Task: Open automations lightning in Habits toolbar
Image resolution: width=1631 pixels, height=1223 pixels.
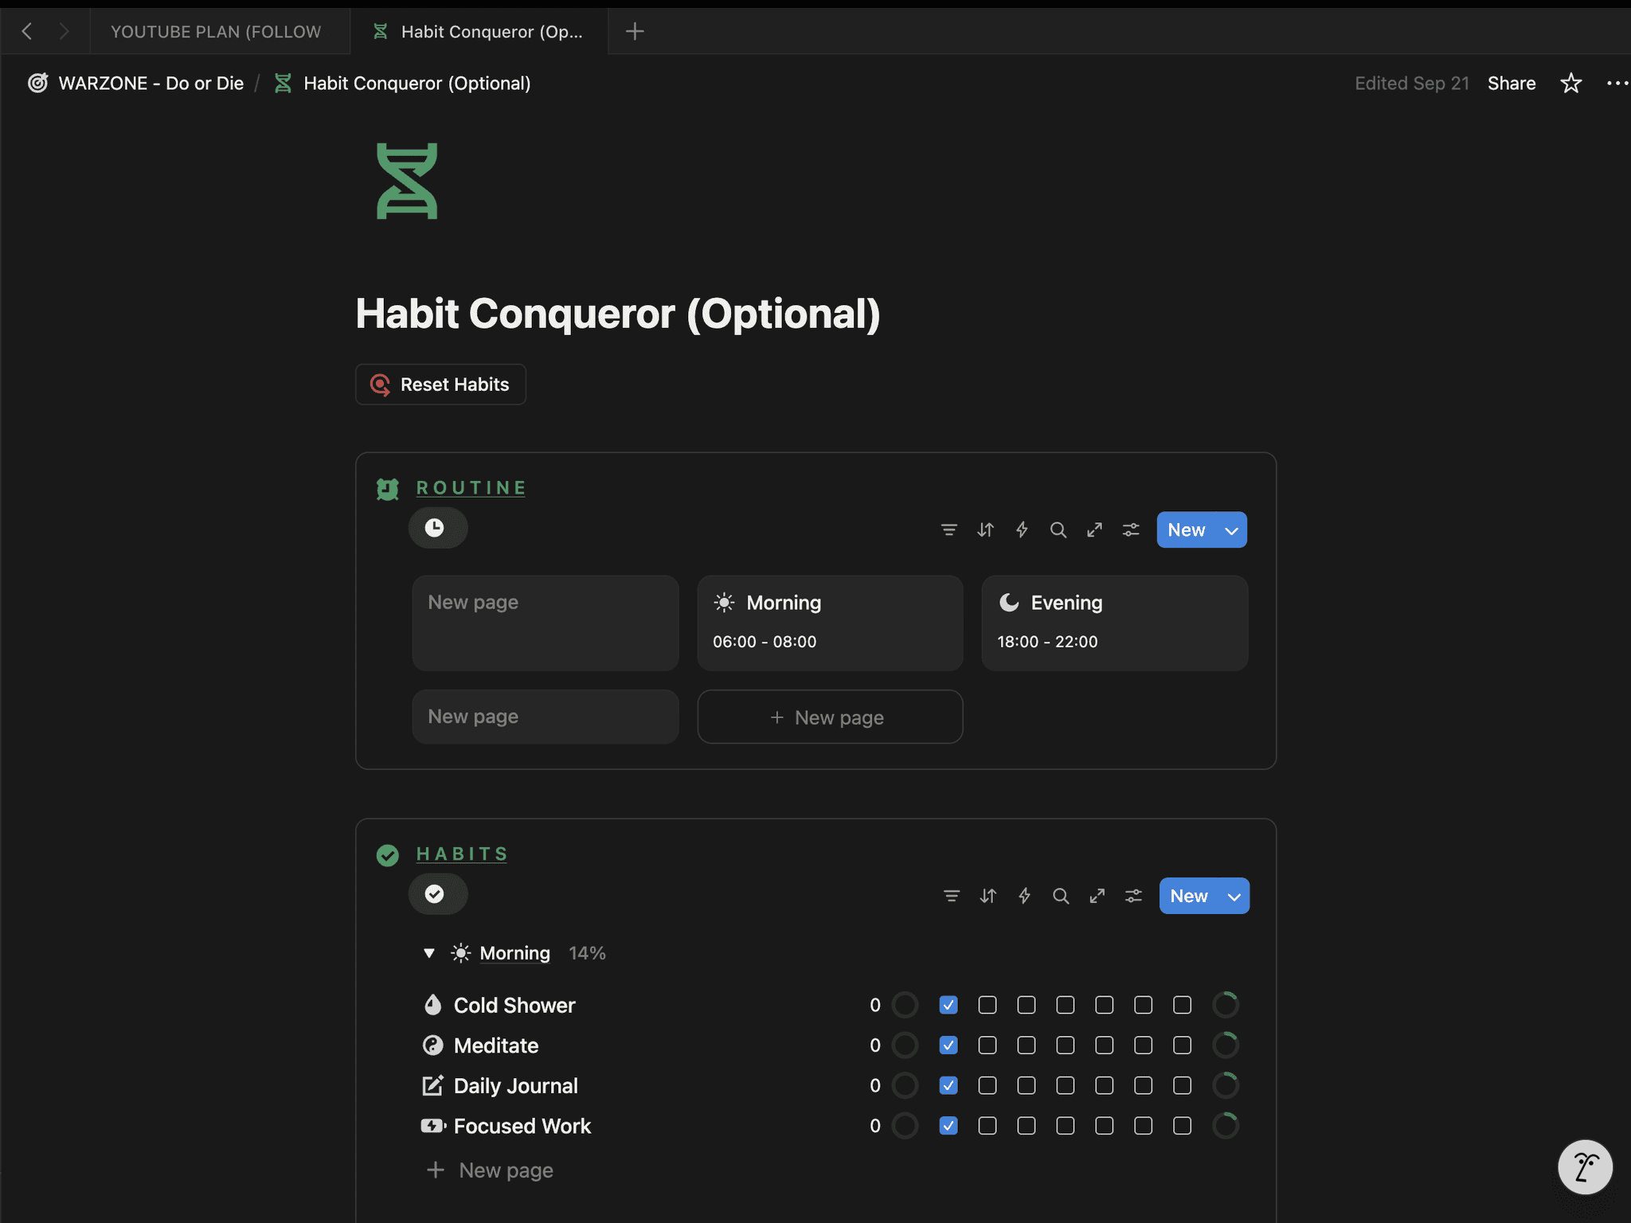Action: pos(1024,897)
